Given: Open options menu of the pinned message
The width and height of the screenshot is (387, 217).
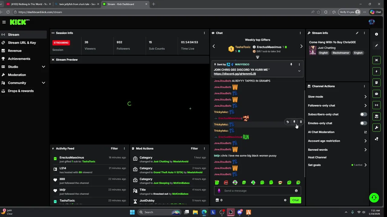Looking at the screenshot, I should click(x=299, y=64).
